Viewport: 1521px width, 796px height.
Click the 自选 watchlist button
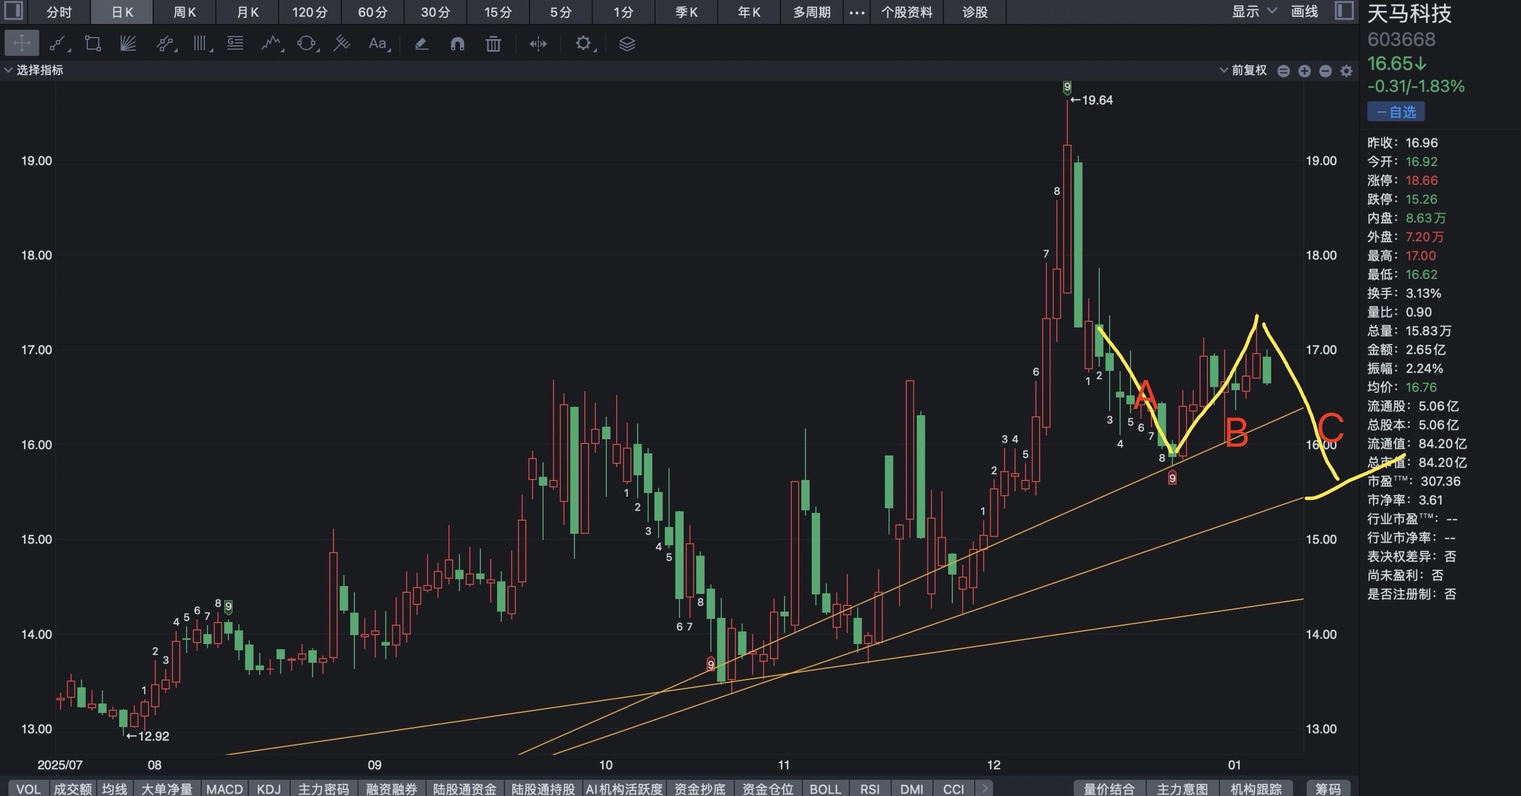tap(1395, 112)
